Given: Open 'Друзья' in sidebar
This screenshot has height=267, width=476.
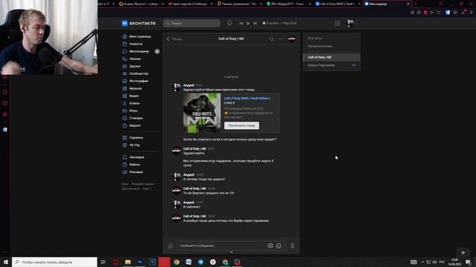Looking at the screenshot, I should coord(135,66).
